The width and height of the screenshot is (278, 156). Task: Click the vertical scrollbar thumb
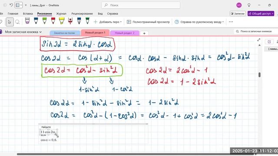coord(260,75)
